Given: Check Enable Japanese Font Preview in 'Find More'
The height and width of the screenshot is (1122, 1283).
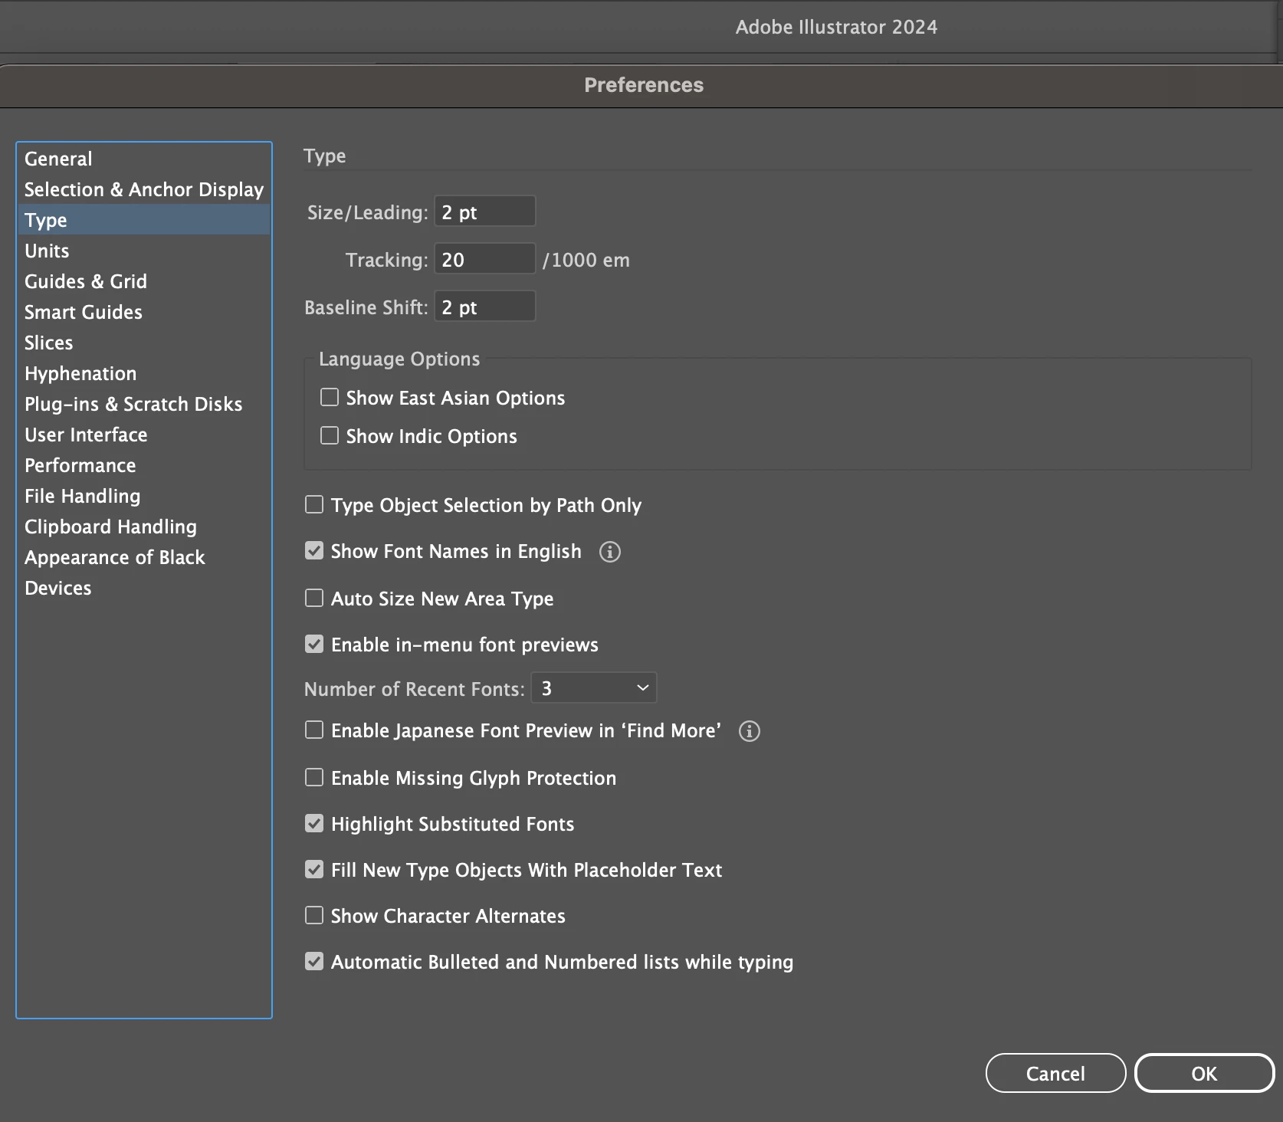Looking at the screenshot, I should pyautogui.click(x=314, y=730).
